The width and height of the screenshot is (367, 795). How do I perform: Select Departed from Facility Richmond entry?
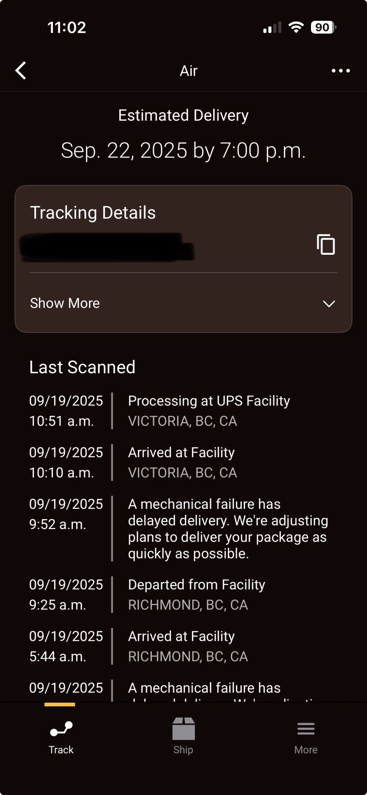183,595
